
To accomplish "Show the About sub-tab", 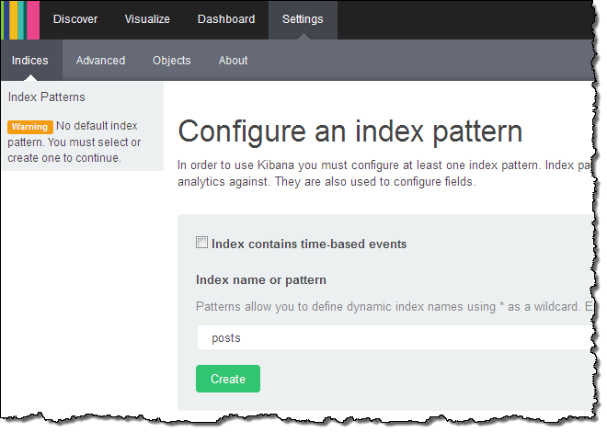I will 233,61.
